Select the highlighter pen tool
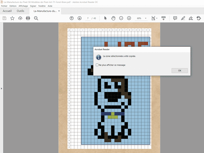Viewport: 204px width, 153px height. [x=183, y=18]
